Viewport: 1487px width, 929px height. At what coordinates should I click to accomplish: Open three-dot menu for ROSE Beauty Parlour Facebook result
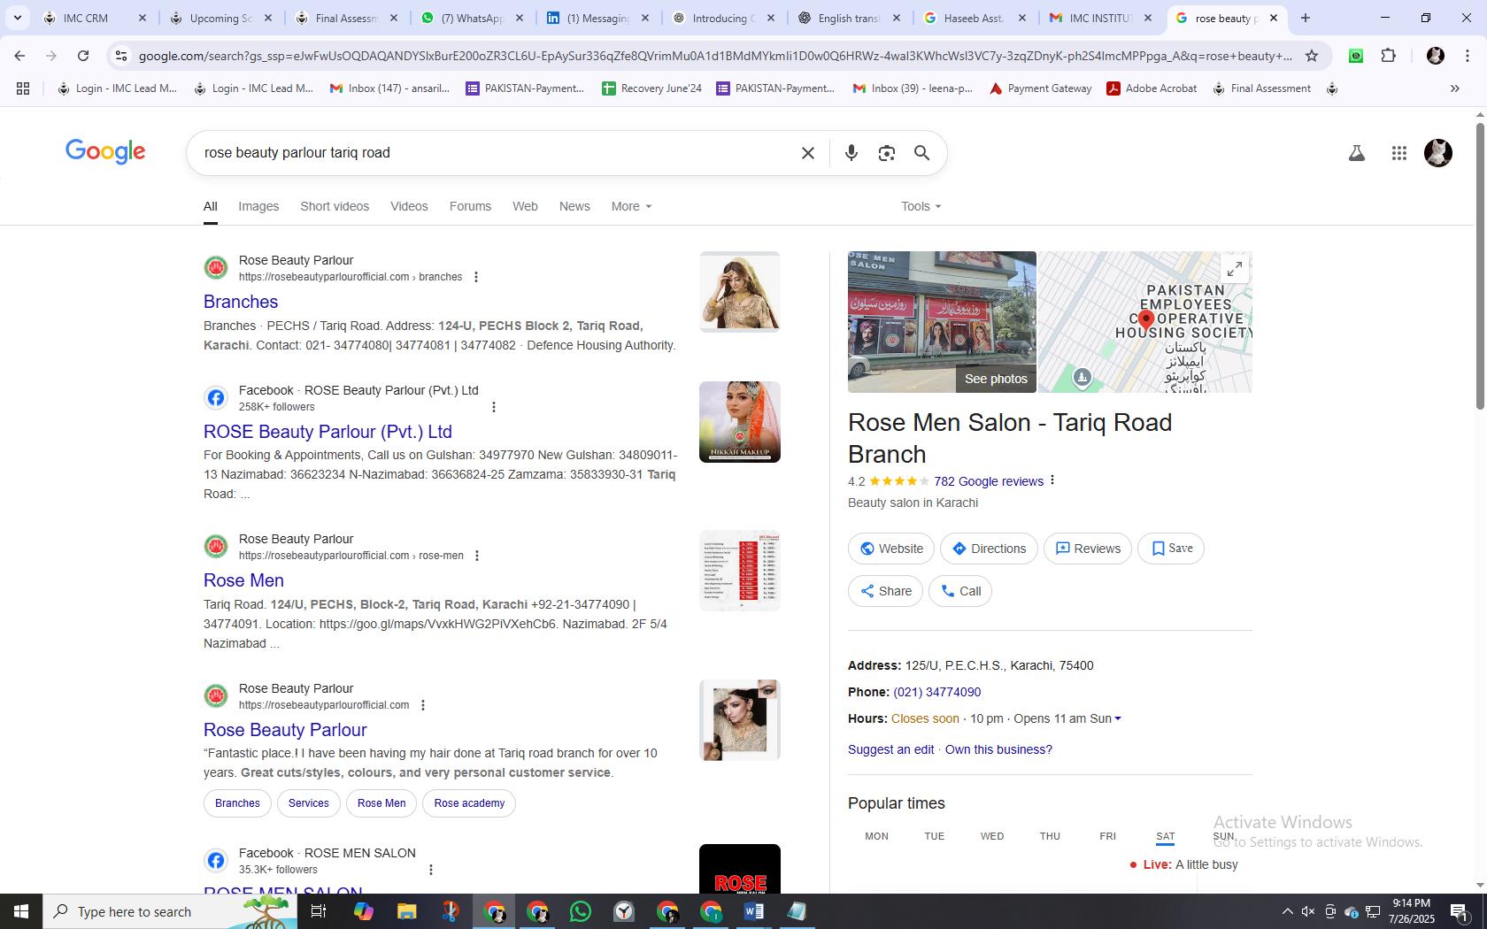click(x=494, y=407)
